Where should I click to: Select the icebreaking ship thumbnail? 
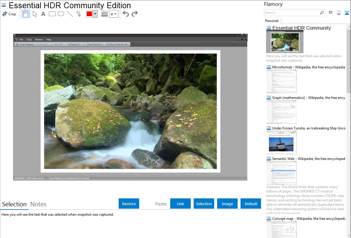coord(281,142)
